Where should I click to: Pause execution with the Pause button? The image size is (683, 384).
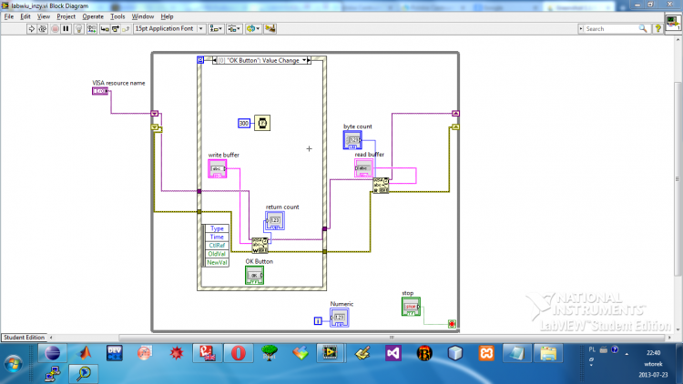(66, 29)
